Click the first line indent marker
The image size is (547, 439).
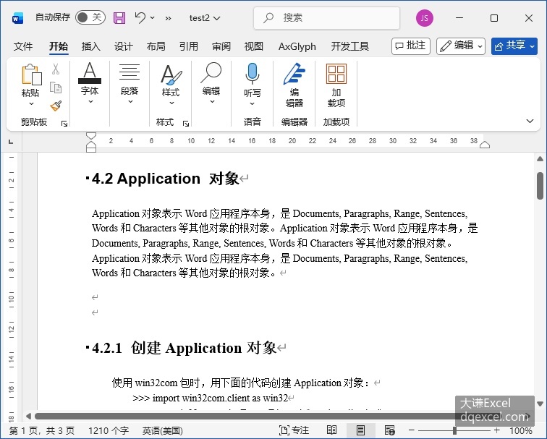coord(91,136)
